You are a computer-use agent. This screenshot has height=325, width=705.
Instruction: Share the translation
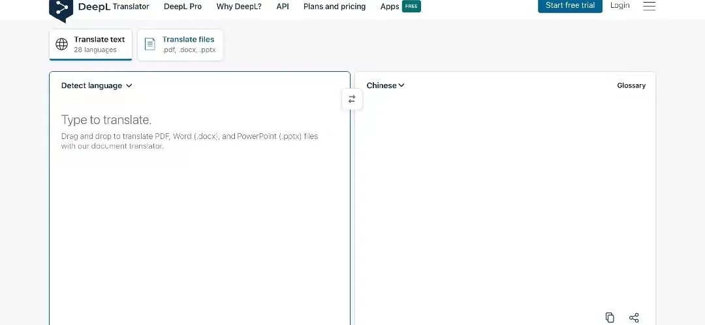[634, 317]
